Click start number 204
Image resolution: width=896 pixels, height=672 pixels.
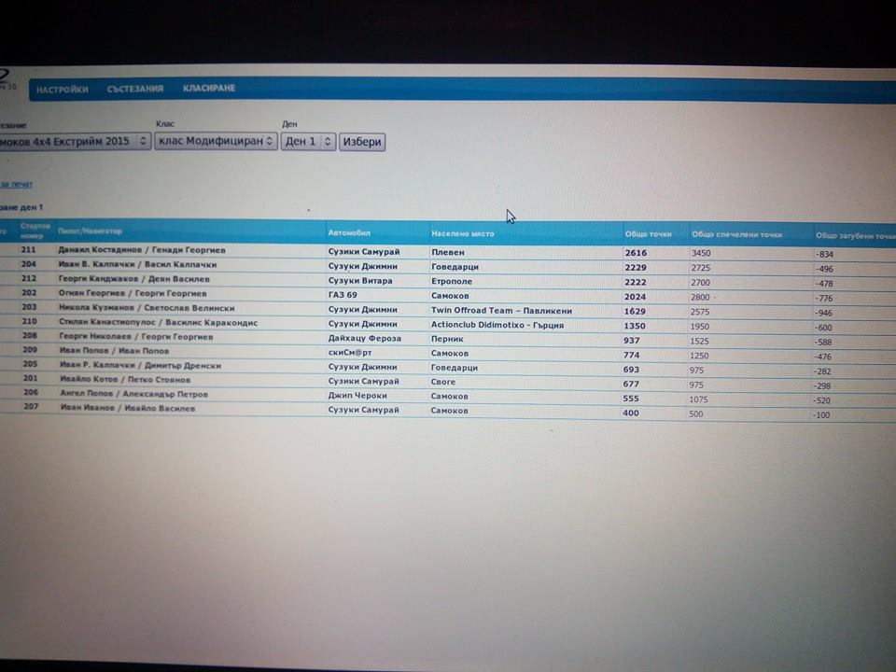[x=29, y=264]
